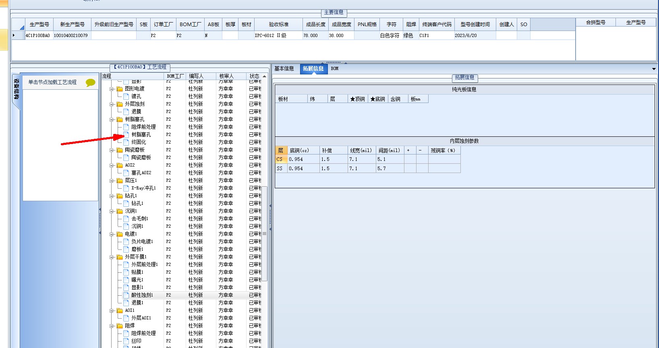The image size is (659, 348).
Task: Click the 外层干膜1 folder icon
Action: point(120,257)
